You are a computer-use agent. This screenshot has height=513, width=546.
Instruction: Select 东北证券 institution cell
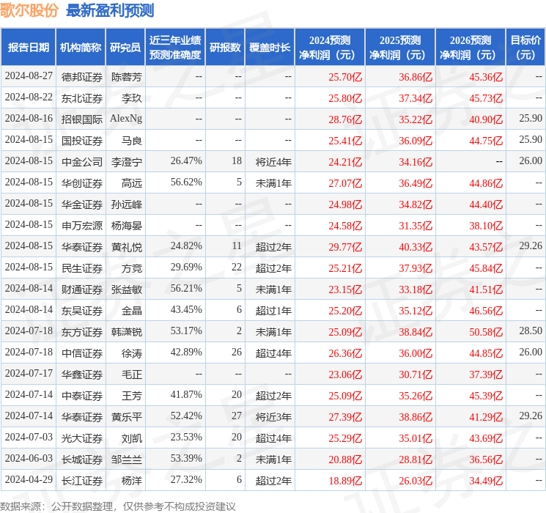pyautogui.click(x=82, y=98)
